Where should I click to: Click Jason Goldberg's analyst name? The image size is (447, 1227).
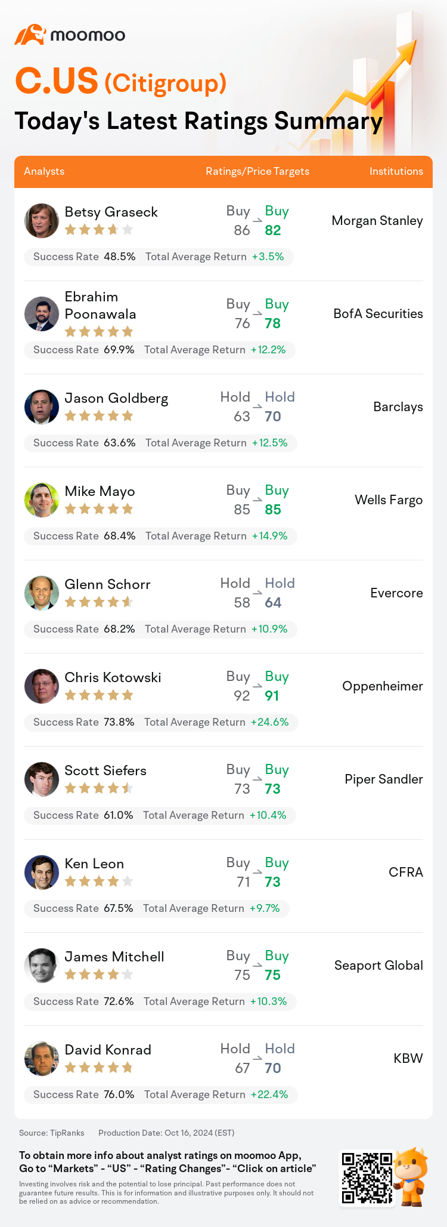click(116, 399)
